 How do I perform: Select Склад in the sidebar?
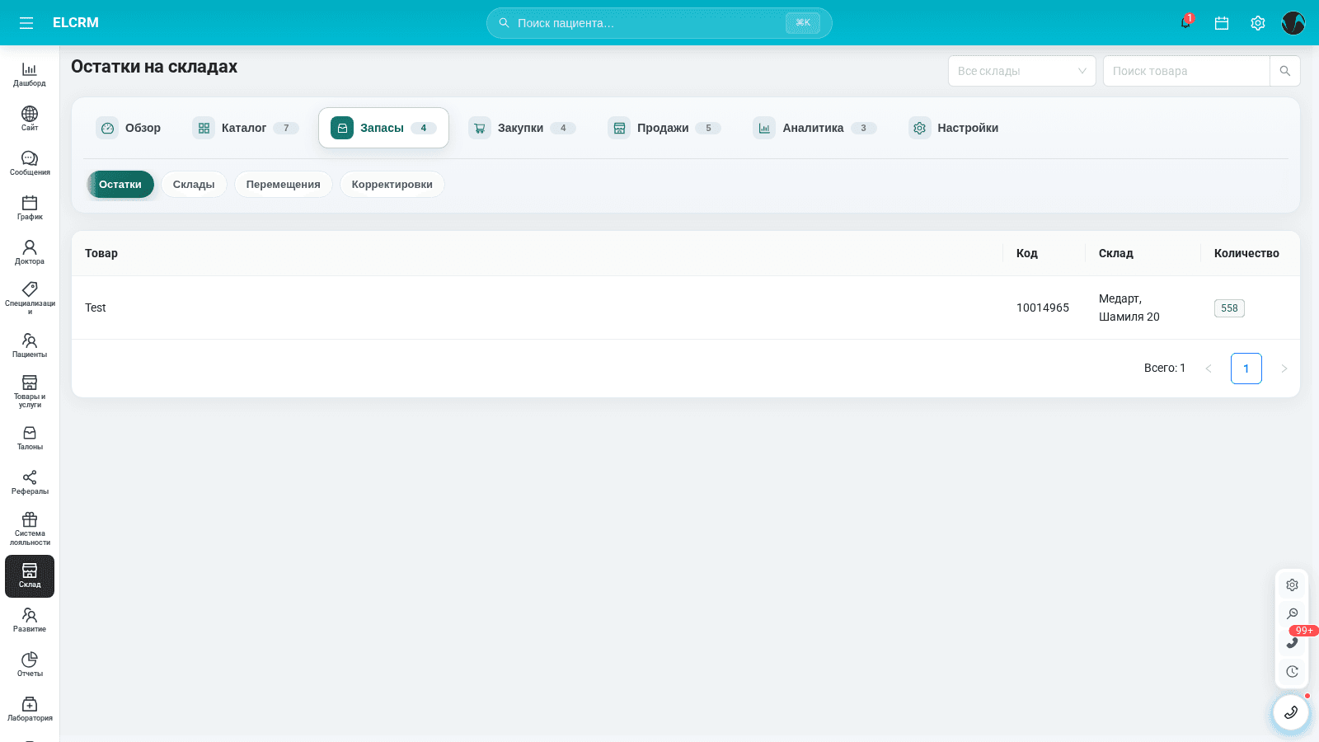[30, 575]
